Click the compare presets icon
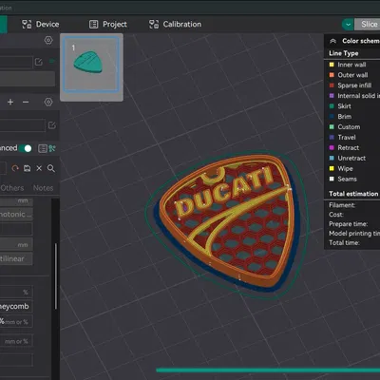 coord(52,148)
